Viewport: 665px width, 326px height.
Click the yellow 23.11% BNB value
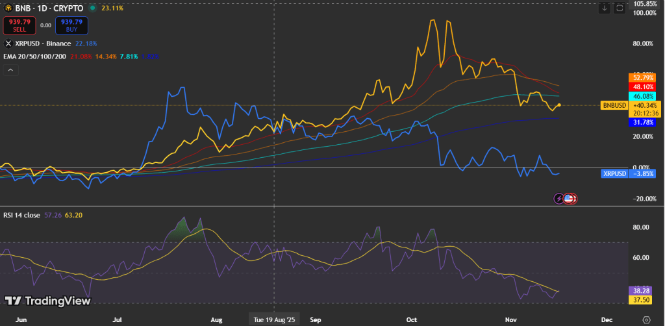point(112,8)
